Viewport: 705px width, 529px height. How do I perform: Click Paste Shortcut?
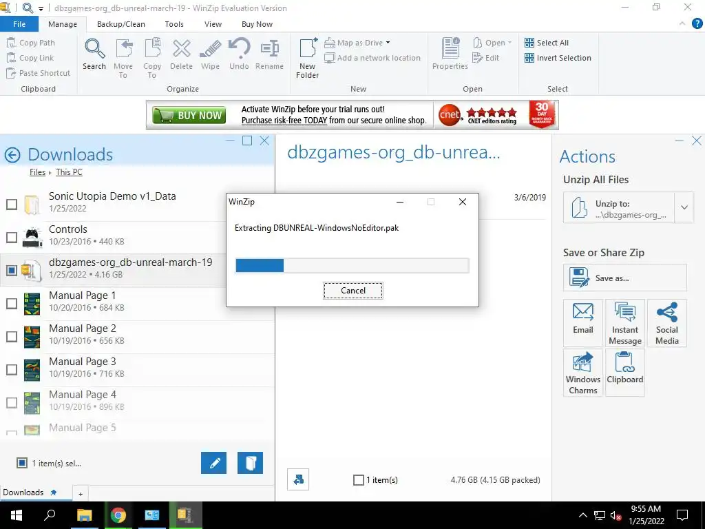click(x=39, y=73)
